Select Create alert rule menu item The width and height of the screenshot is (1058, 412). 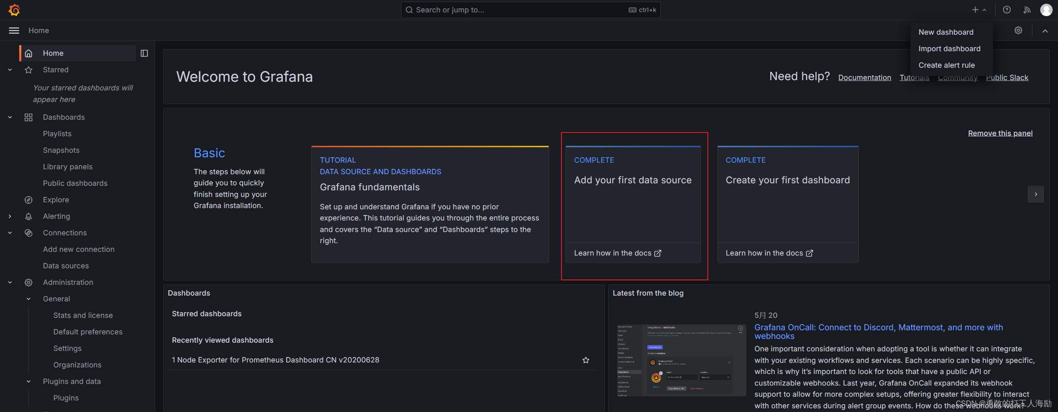pos(946,65)
